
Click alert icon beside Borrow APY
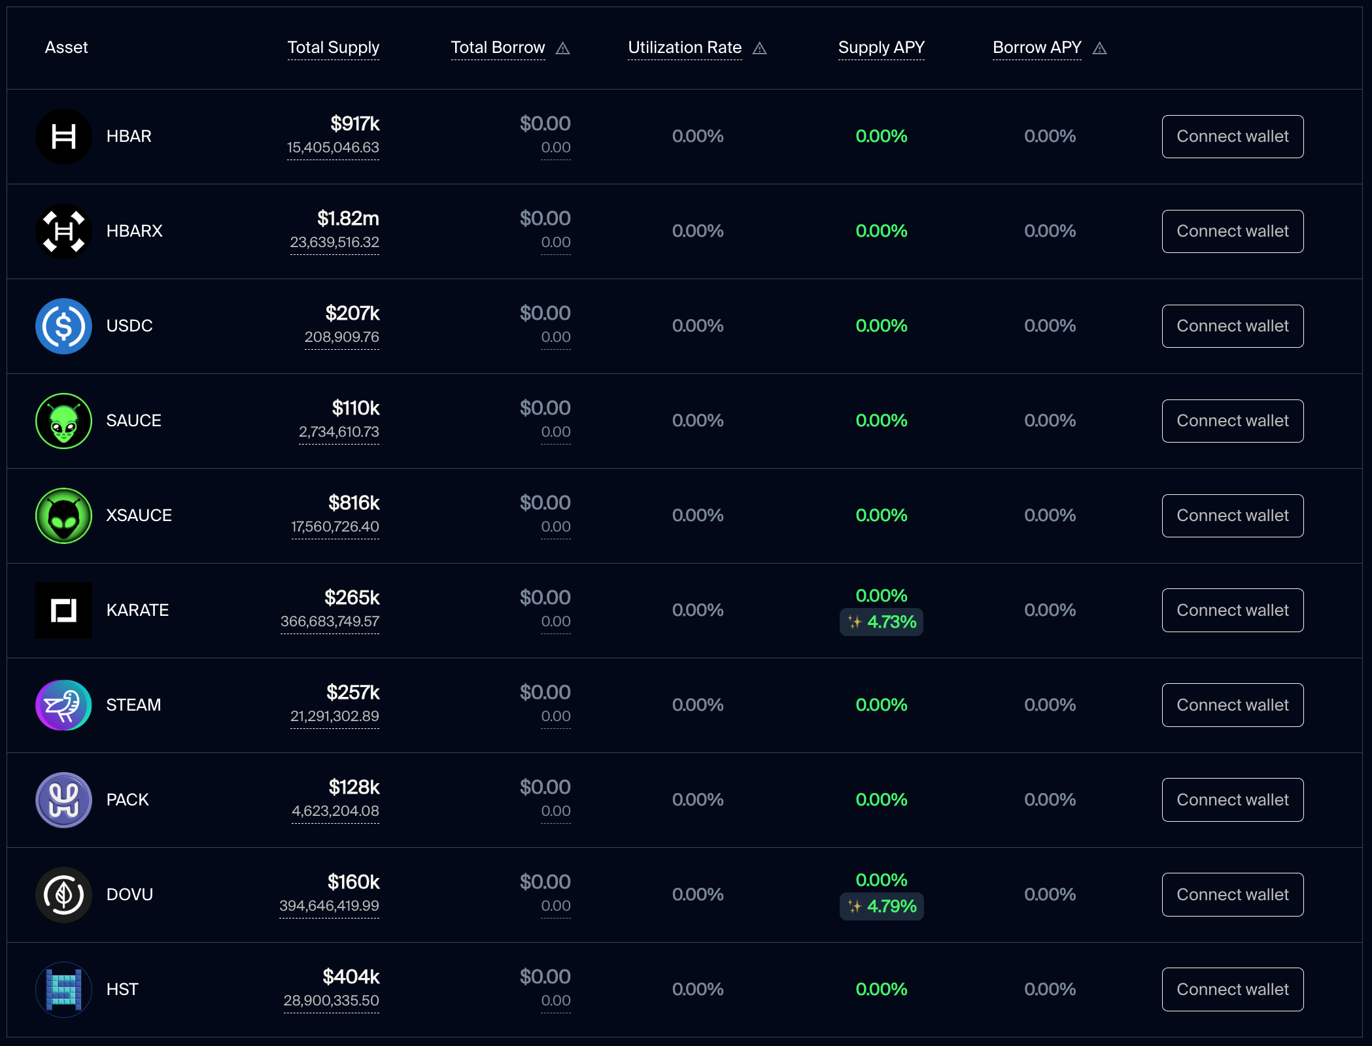[x=1100, y=48]
